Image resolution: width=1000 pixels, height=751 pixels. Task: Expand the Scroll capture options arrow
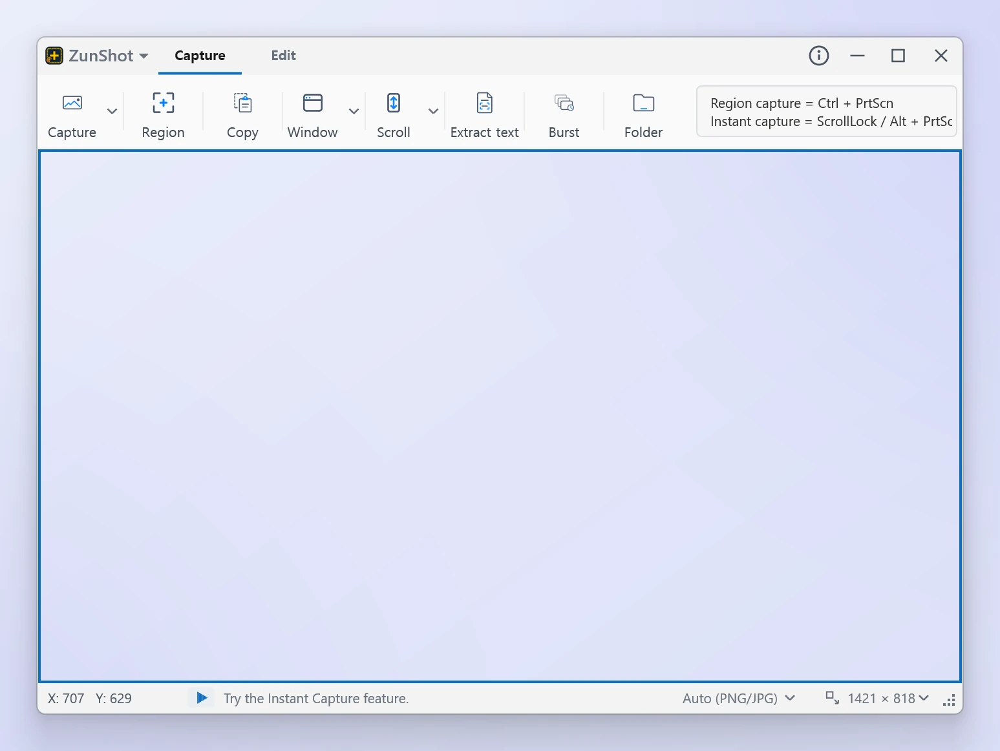pyautogui.click(x=433, y=111)
